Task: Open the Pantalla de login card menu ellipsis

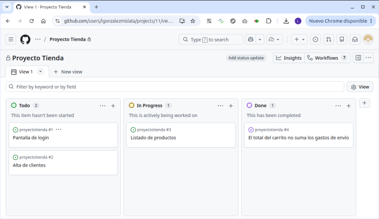Action: 58,130
